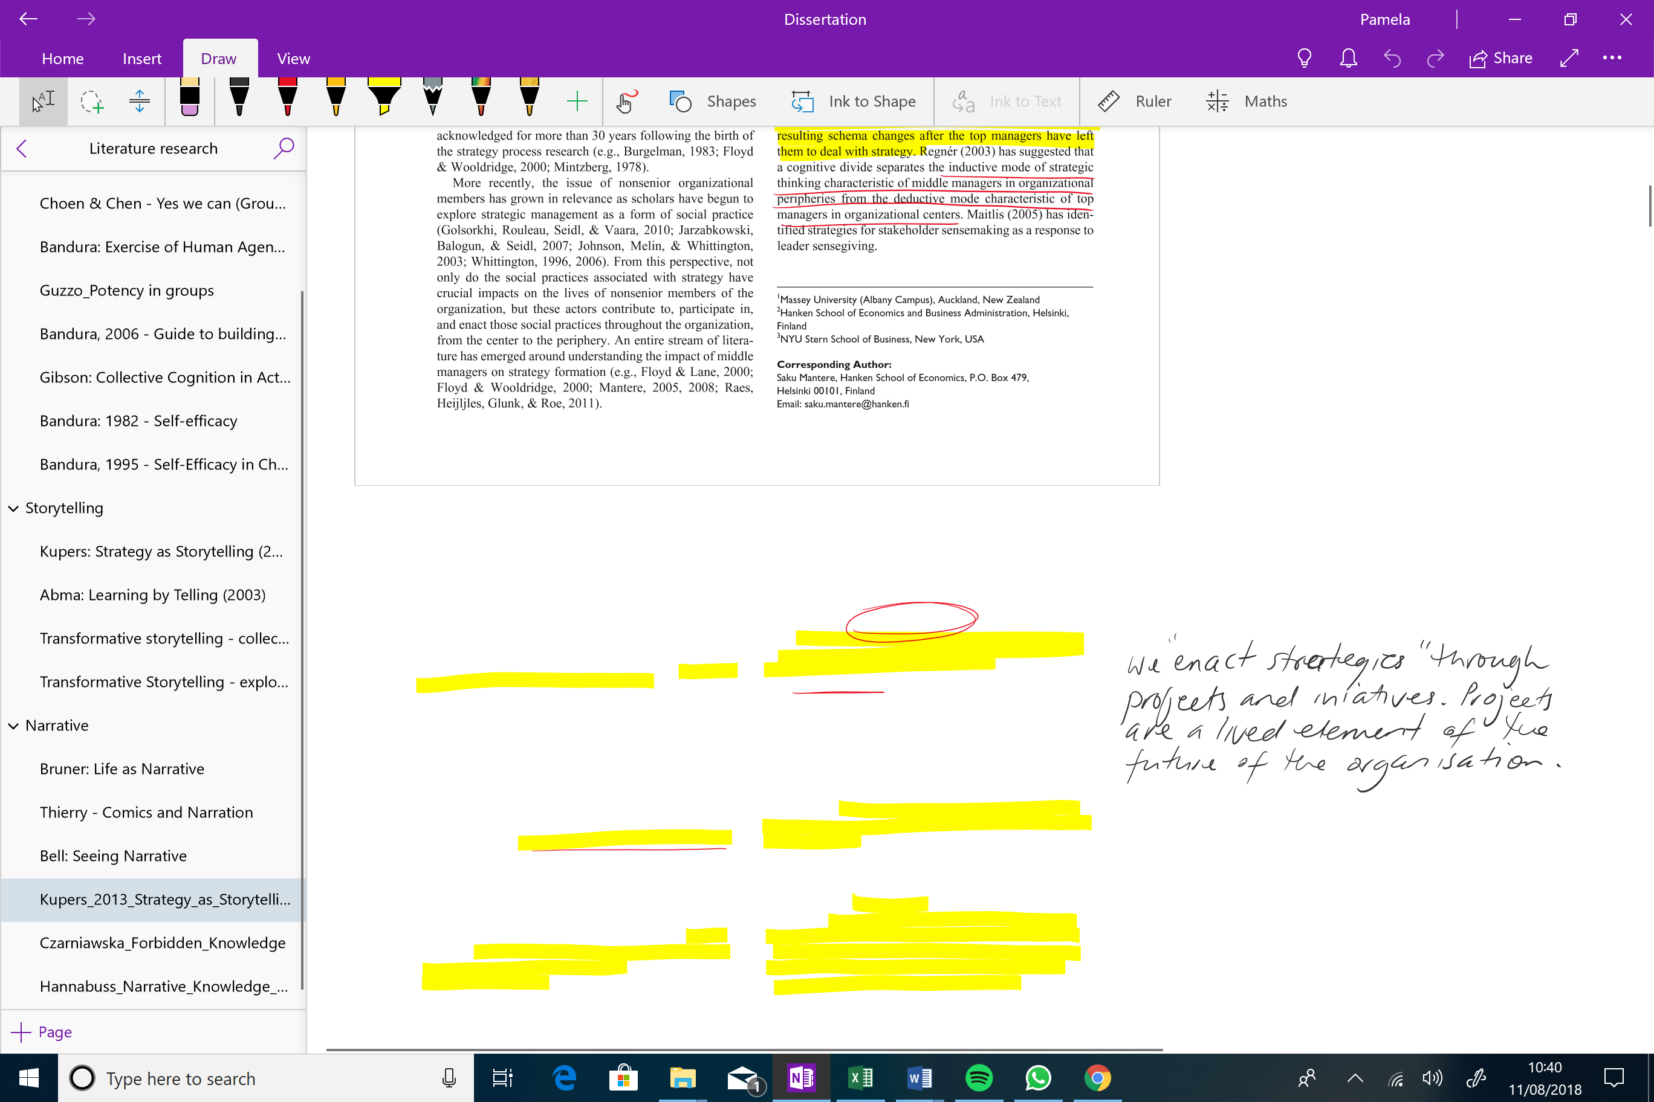Switch to the View tab
This screenshot has height=1102, width=1654.
[x=293, y=59]
